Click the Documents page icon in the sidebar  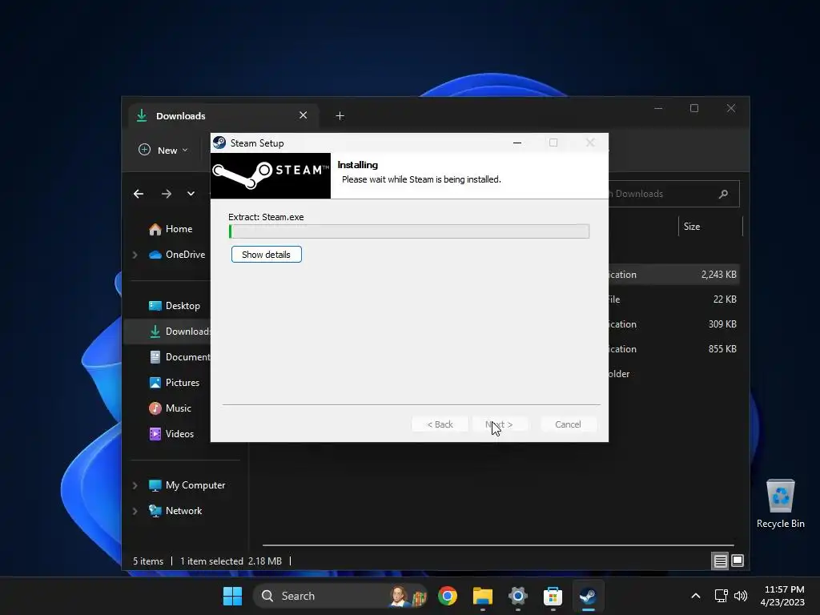(x=155, y=357)
